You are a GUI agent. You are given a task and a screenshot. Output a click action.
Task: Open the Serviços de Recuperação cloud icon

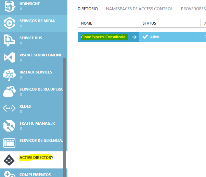9,92
